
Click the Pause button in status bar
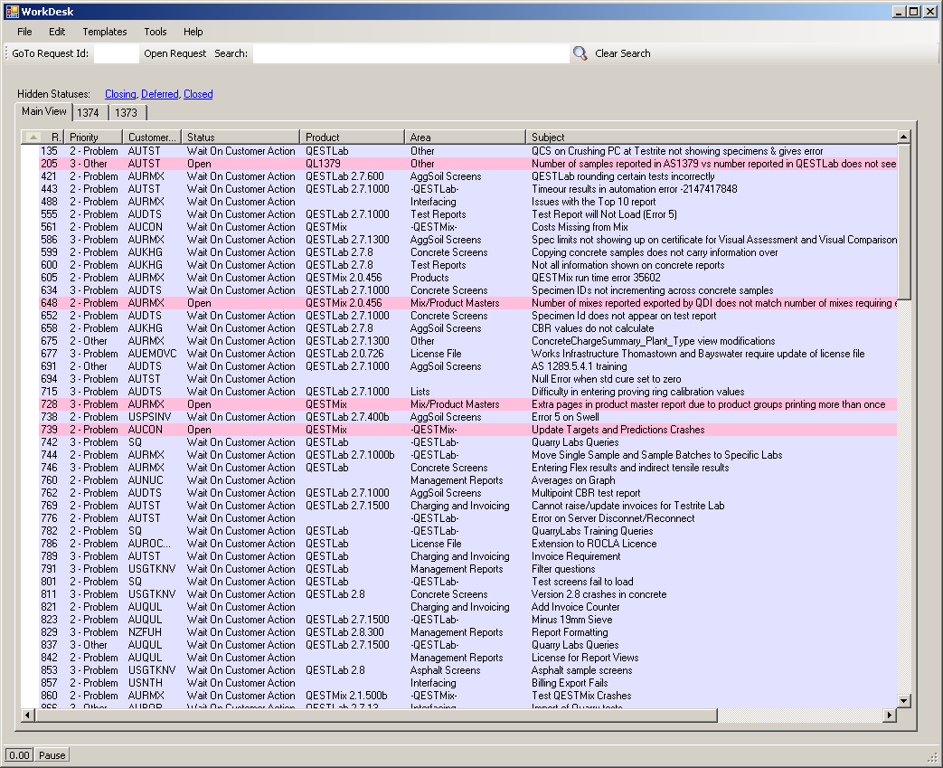[52, 755]
